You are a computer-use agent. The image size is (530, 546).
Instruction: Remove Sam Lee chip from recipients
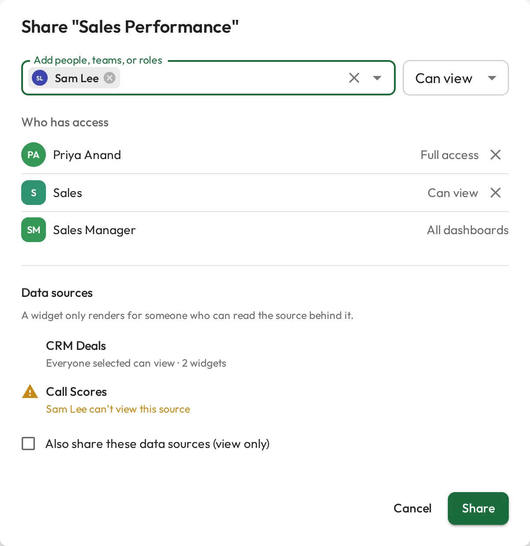coord(110,78)
